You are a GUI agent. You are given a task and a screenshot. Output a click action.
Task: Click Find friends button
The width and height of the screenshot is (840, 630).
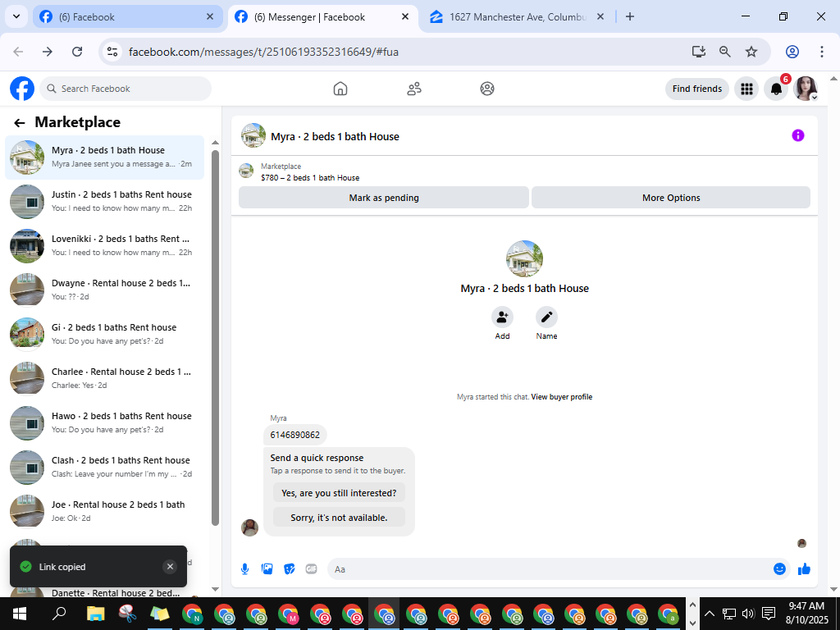coord(697,89)
